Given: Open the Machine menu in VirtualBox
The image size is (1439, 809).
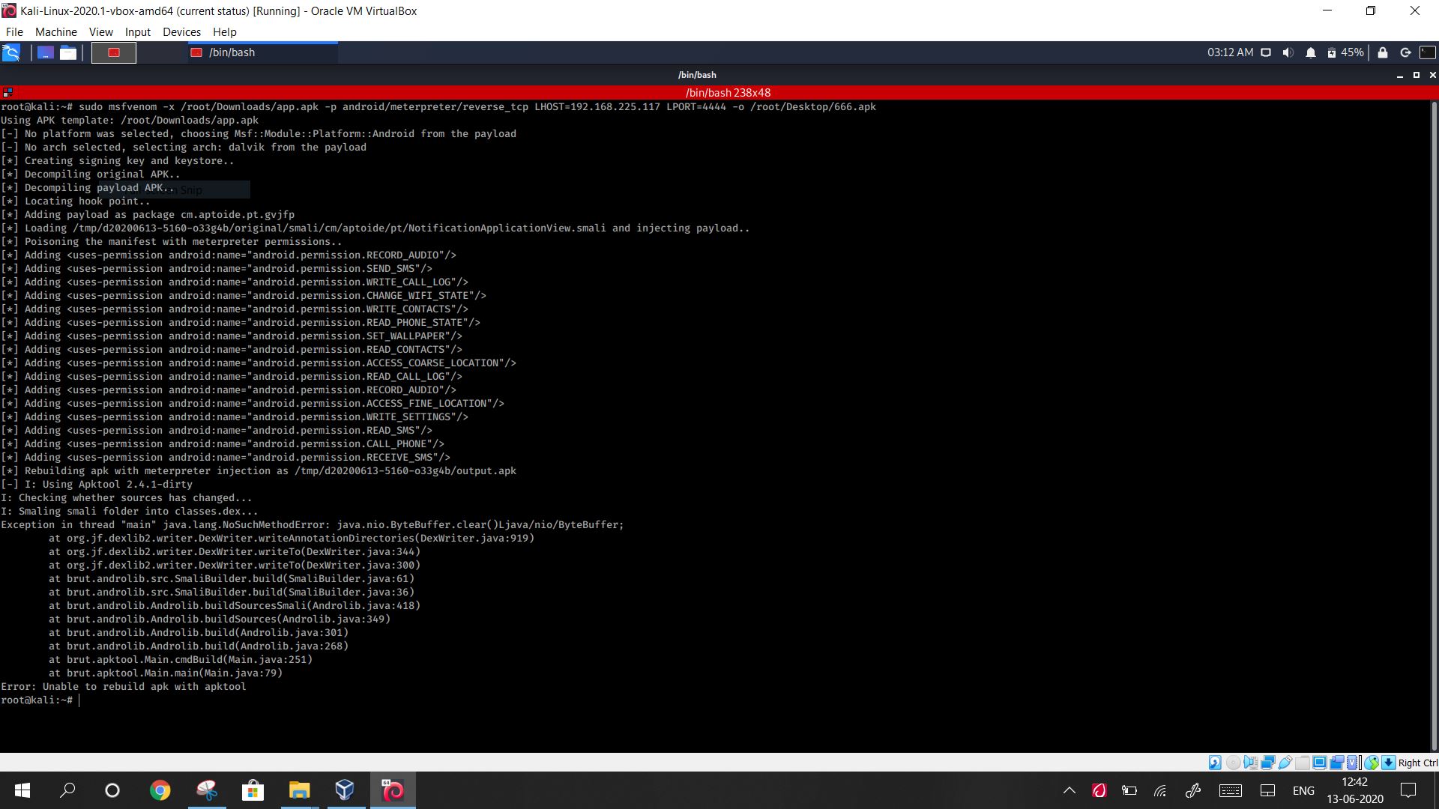Looking at the screenshot, I should (x=55, y=31).
